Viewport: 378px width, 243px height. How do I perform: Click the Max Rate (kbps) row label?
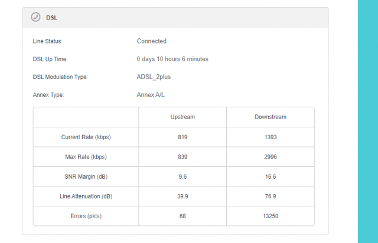pyautogui.click(x=86, y=157)
